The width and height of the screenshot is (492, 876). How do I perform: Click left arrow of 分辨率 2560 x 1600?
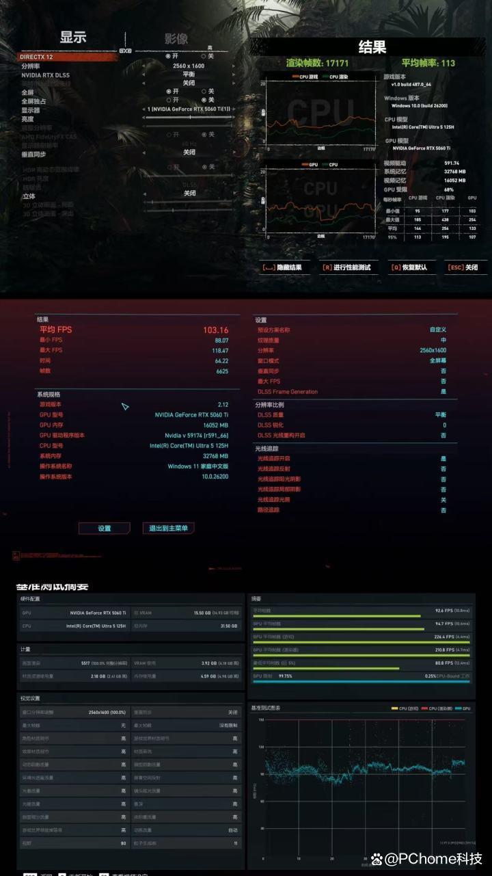[x=145, y=66]
